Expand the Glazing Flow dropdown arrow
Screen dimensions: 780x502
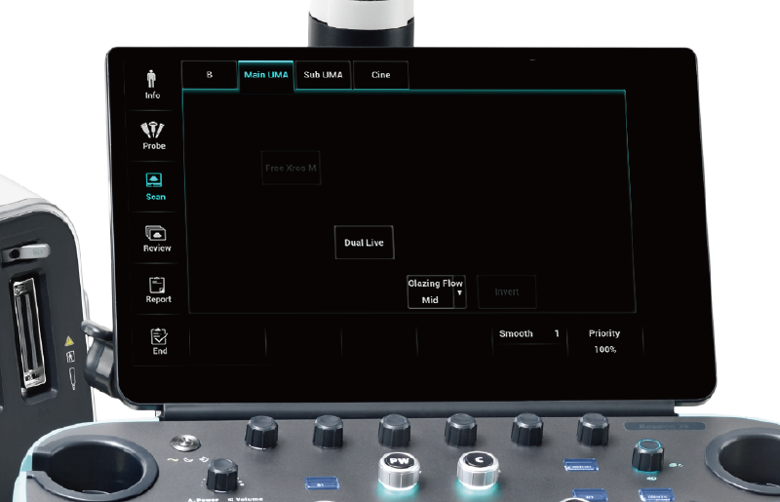click(x=460, y=292)
